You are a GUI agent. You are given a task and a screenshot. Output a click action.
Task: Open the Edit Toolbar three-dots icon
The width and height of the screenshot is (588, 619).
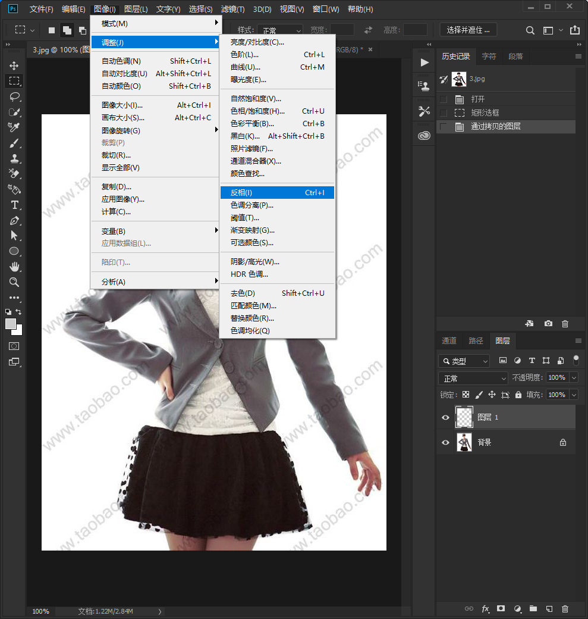click(x=14, y=298)
